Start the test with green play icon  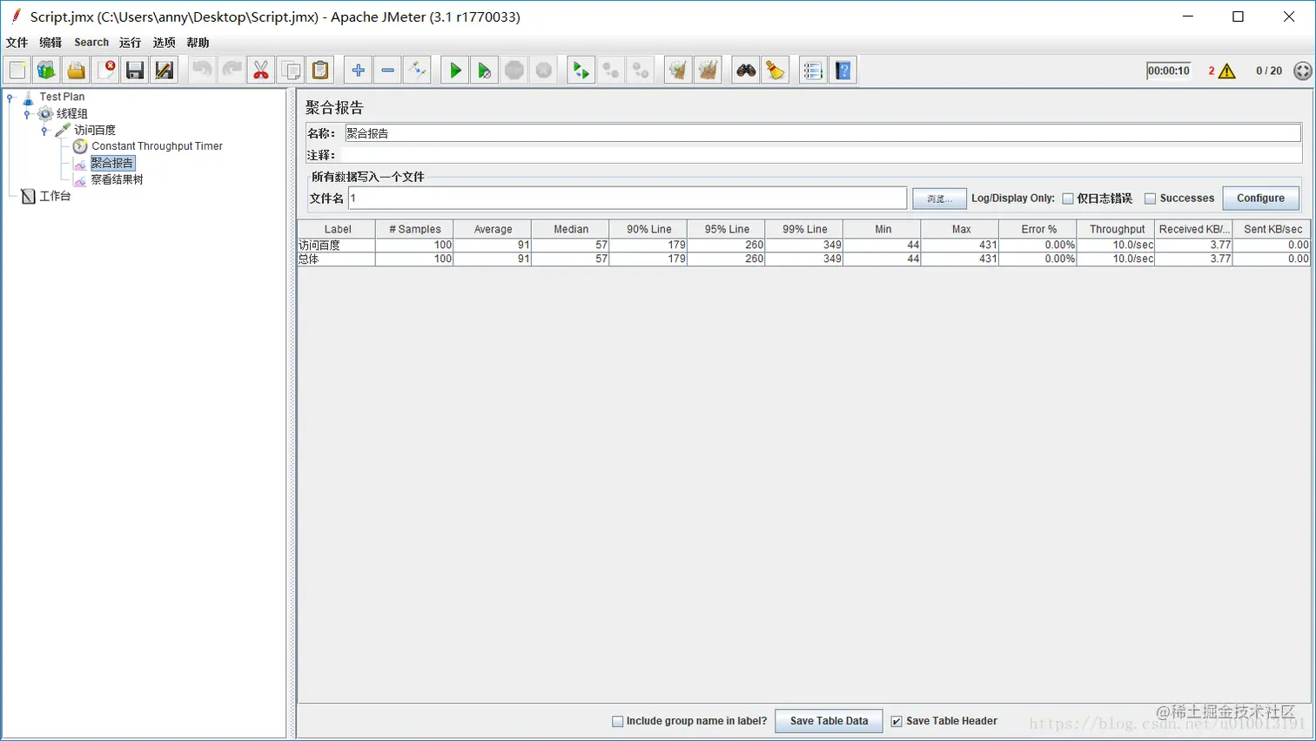point(454,71)
